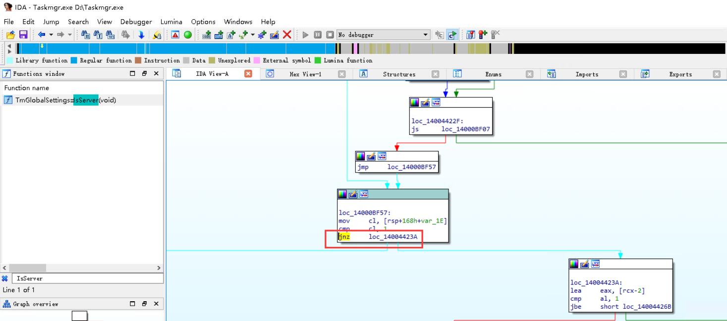Click the green circle toolbar icon
The image size is (727, 321).
(188, 35)
